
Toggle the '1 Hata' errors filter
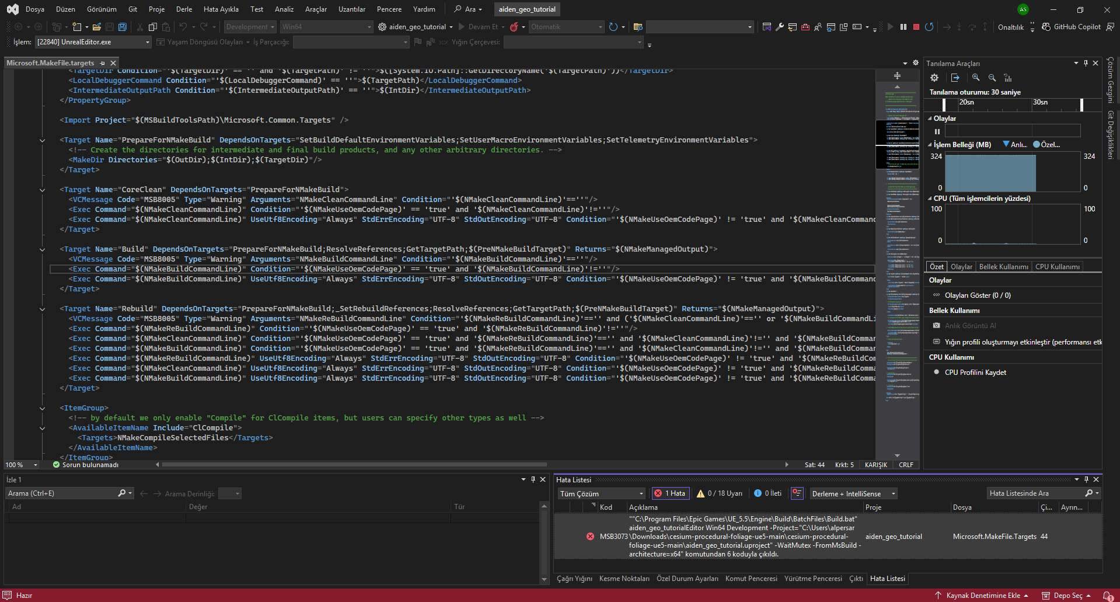click(670, 493)
